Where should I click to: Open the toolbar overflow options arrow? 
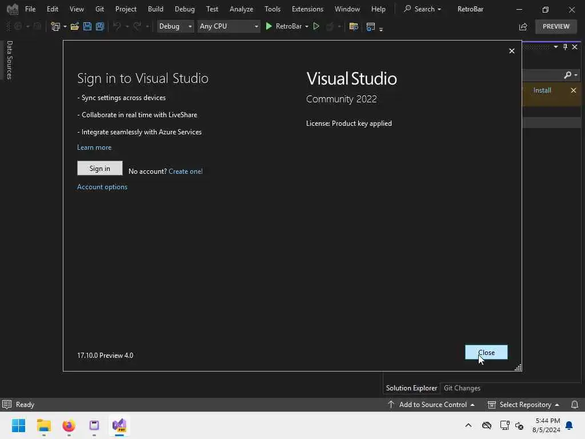pyautogui.click(x=381, y=29)
